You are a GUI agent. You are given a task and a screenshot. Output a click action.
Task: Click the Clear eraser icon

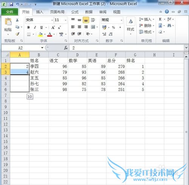pyautogui.click(x=160, y=32)
